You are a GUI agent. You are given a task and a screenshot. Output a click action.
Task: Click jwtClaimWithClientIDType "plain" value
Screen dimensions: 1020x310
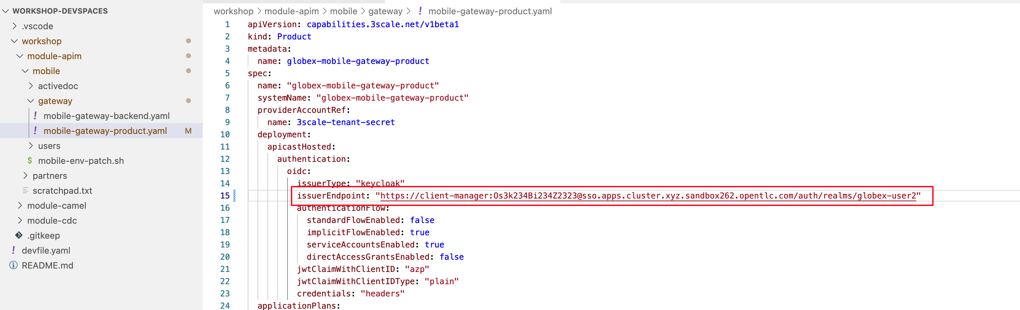click(442, 281)
